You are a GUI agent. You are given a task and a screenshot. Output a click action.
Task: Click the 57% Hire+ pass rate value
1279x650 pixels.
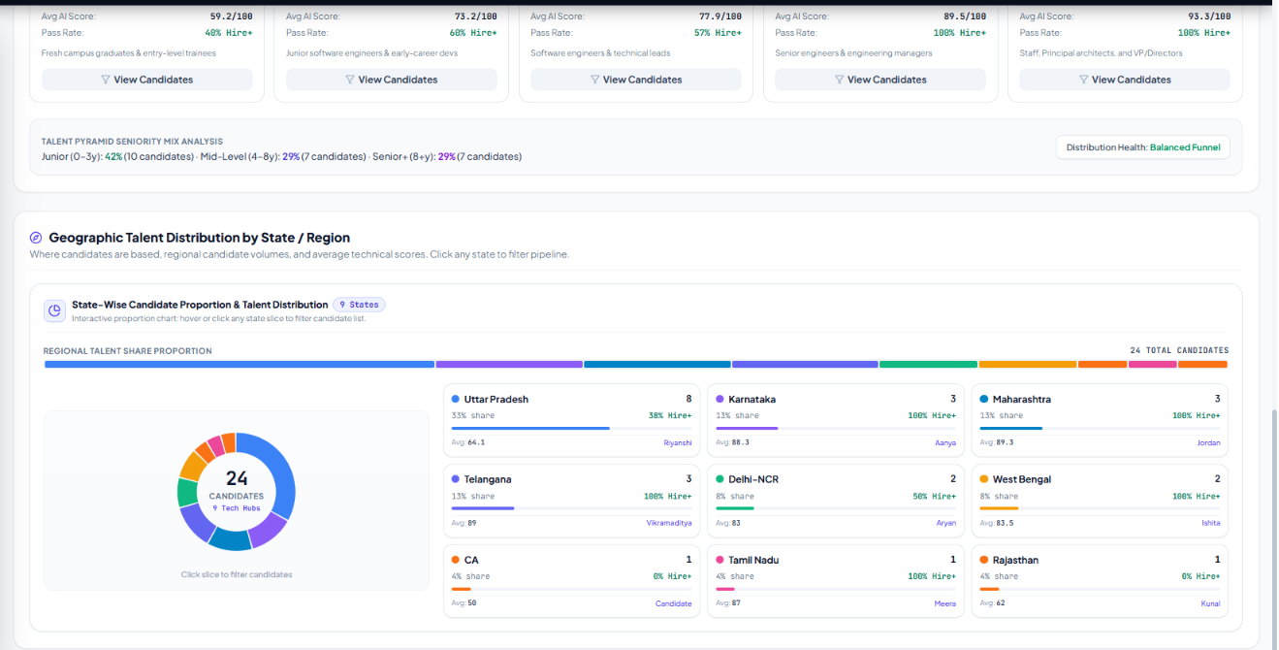coord(718,33)
